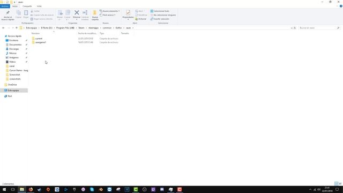Select Imágenes in navigation pane
Viewport: 343px width, 193px height.
coord(14,57)
